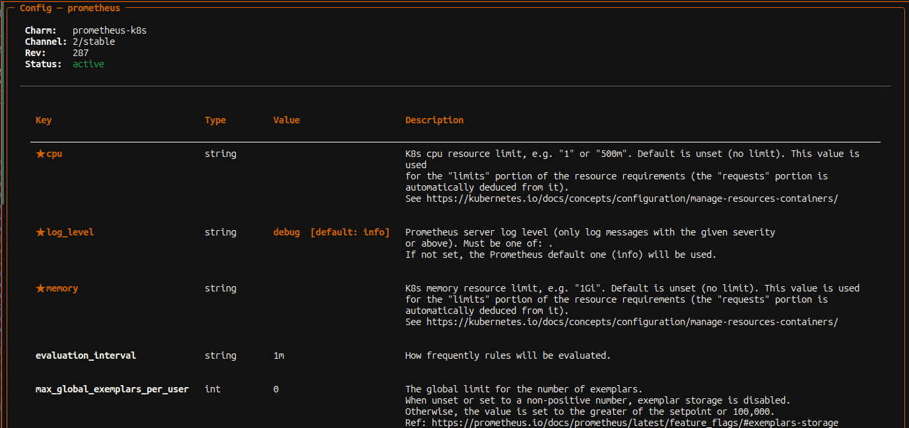This screenshot has height=428, width=909.
Task: Click the Description column header
Action: pyautogui.click(x=434, y=120)
